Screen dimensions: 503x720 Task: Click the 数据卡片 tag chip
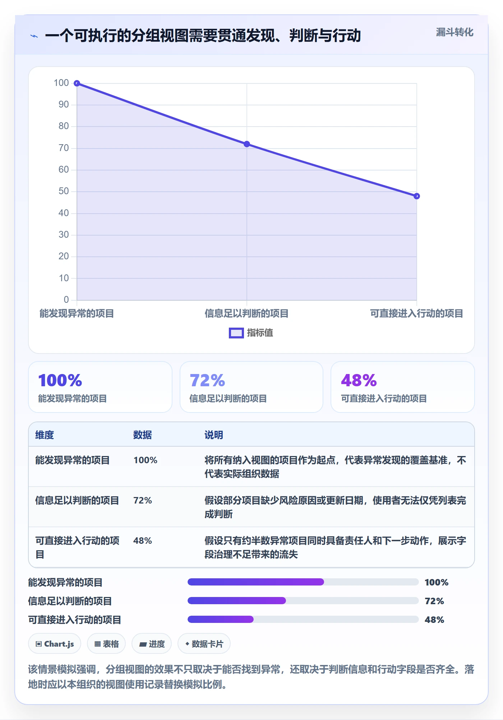tap(204, 644)
